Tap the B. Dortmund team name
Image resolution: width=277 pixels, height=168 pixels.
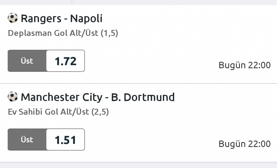143,97
